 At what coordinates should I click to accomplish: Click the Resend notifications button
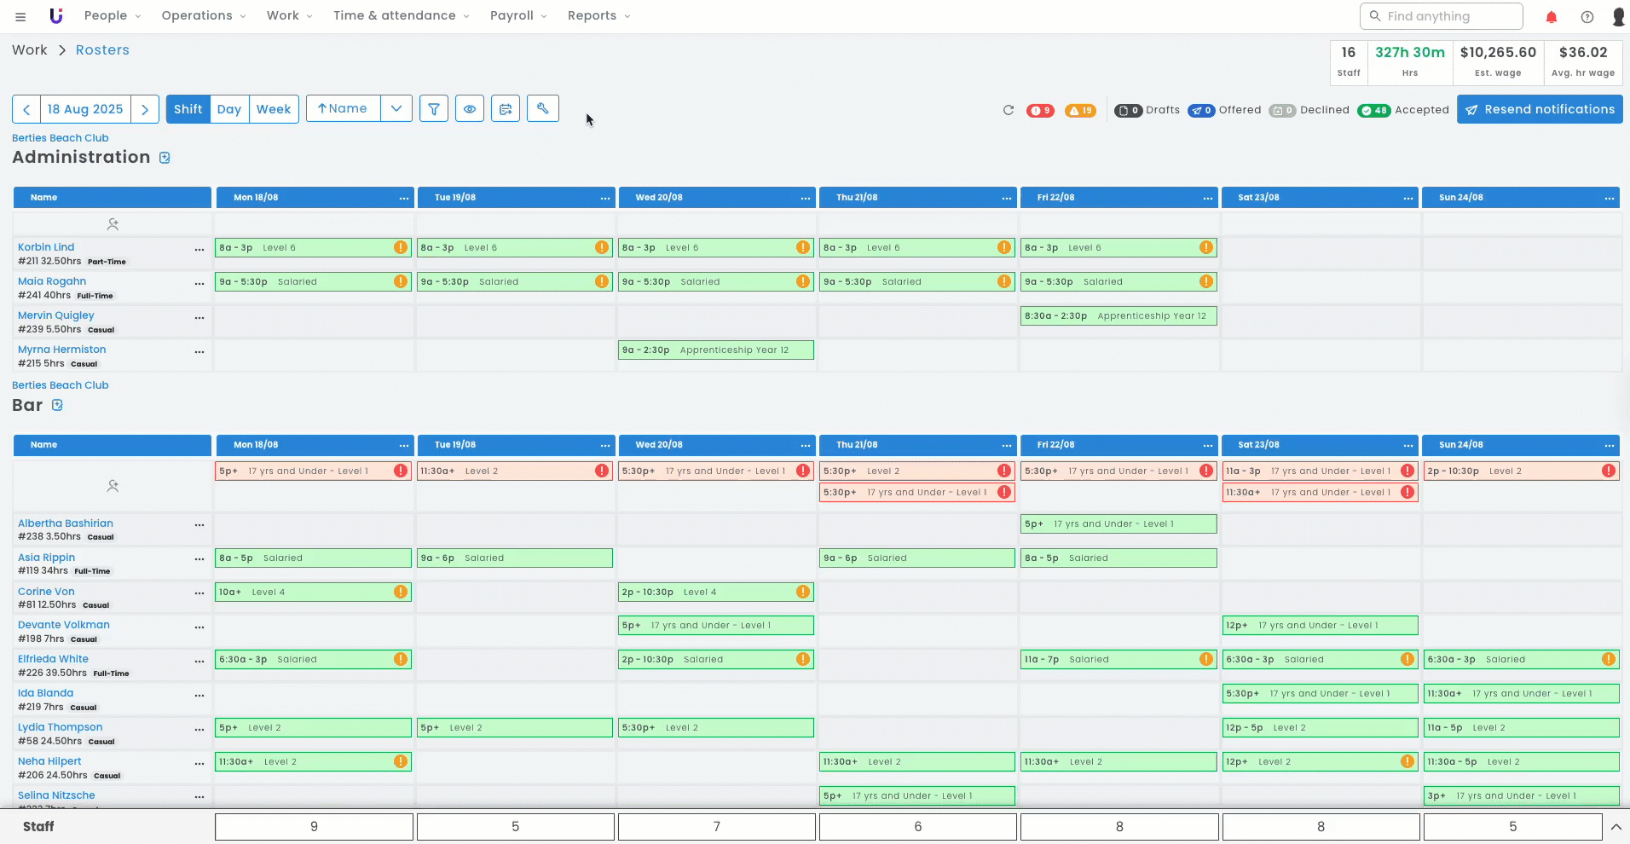(1540, 109)
